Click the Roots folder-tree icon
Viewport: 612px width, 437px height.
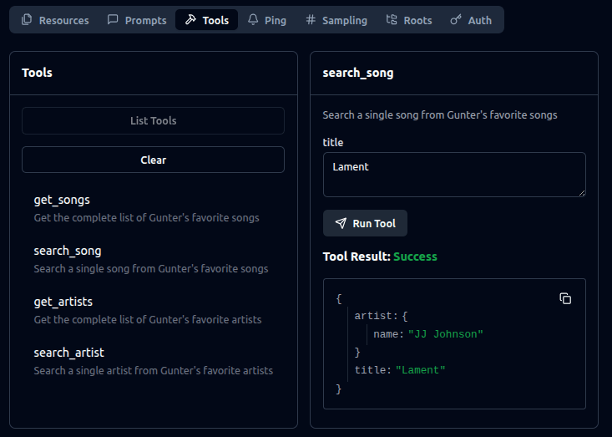392,20
